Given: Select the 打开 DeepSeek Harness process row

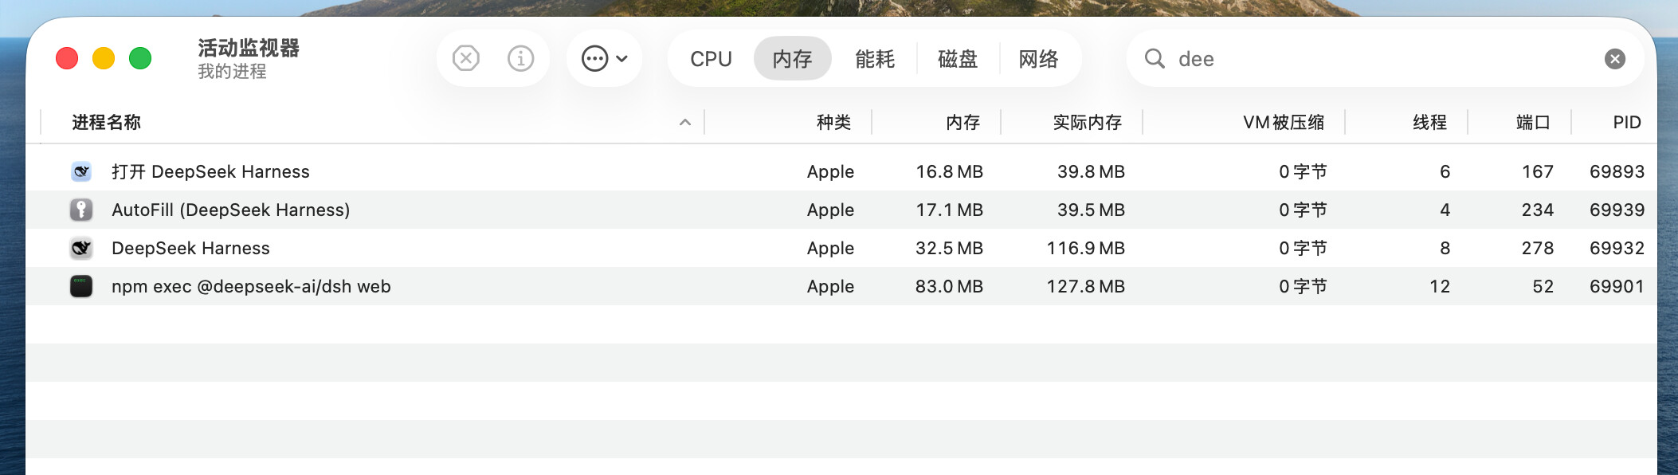Looking at the screenshot, I should click(x=841, y=171).
